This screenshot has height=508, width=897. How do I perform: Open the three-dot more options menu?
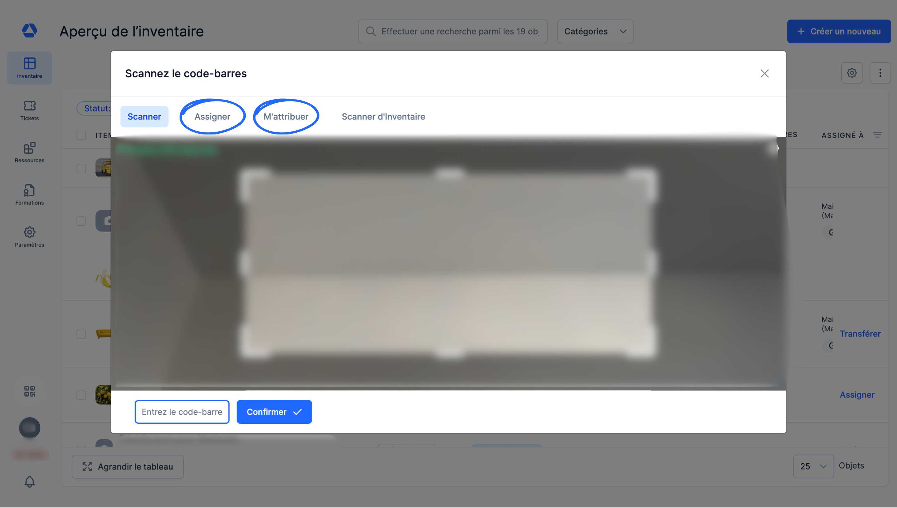[880, 73]
